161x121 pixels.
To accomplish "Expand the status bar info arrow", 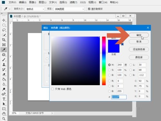I will (x=52, y=113).
